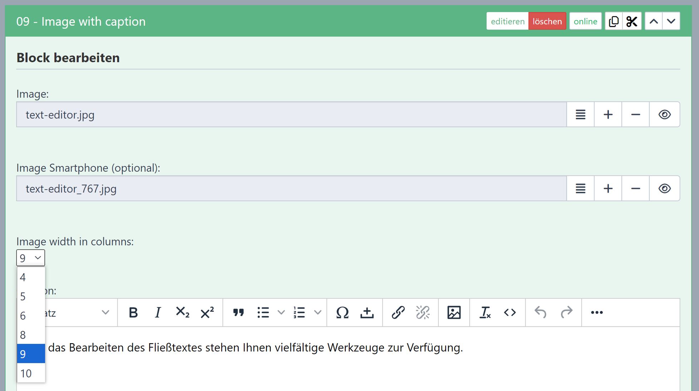This screenshot has width=699, height=391.
Task: Insert an image via editor toolbar
Action: click(x=454, y=312)
